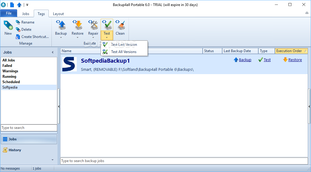
Task: Sort by the Execution Order column header
Action: pyautogui.click(x=291, y=51)
